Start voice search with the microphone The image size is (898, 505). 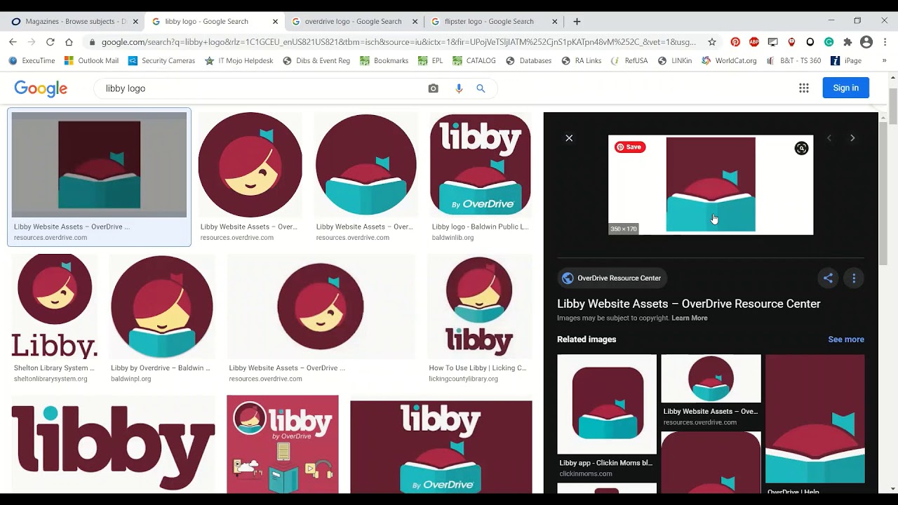pos(459,88)
